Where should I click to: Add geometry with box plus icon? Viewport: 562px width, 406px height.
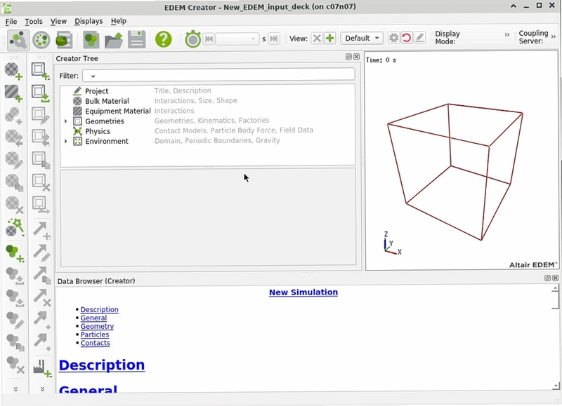click(x=40, y=71)
